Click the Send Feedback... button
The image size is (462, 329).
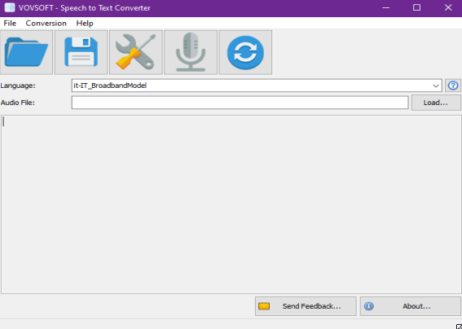click(x=306, y=306)
